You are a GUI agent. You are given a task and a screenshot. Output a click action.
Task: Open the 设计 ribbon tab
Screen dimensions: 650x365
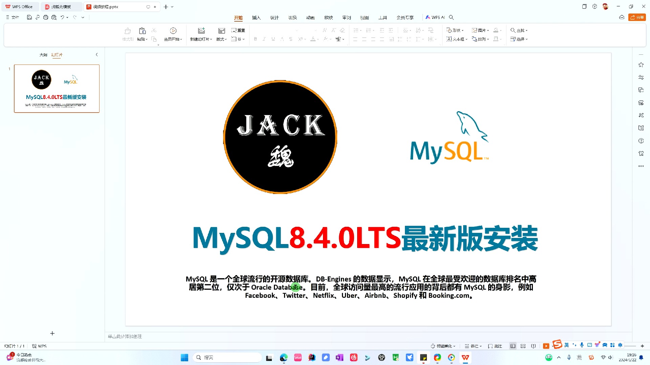tap(274, 17)
